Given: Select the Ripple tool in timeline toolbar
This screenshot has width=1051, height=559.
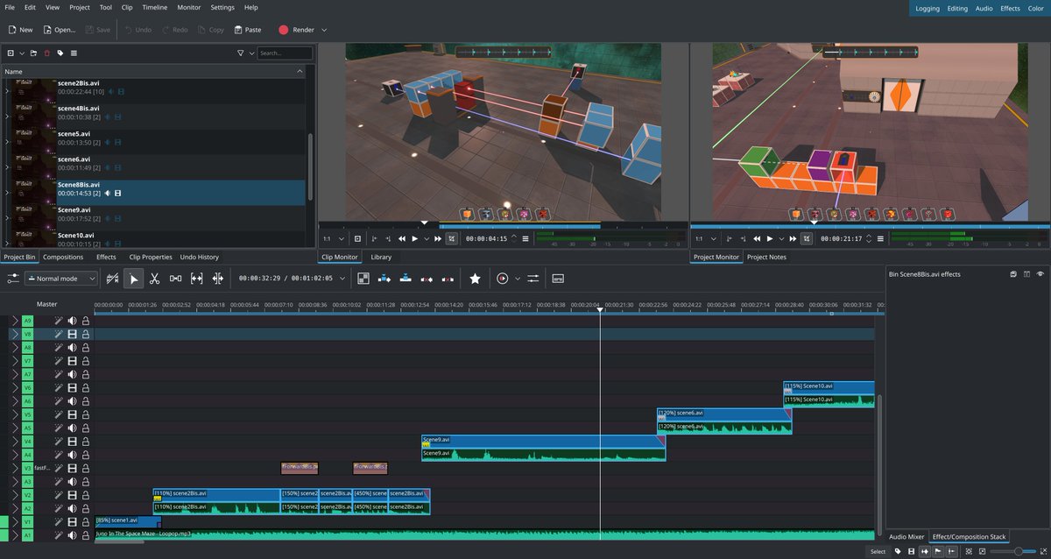Looking at the screenshot, I should [217, 279].
